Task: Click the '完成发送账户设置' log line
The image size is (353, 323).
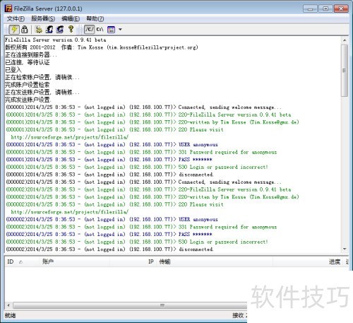Action: 28,100
